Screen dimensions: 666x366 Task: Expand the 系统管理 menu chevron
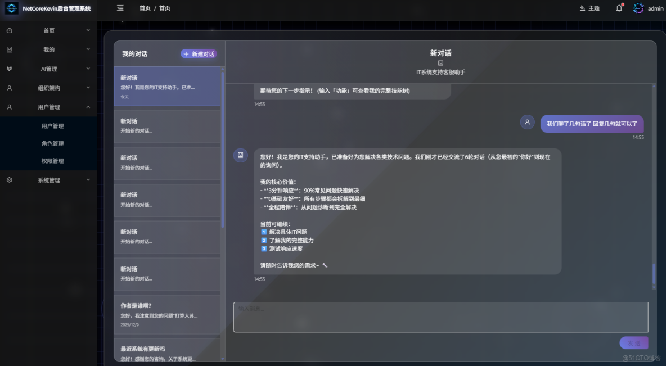point(88,180)
